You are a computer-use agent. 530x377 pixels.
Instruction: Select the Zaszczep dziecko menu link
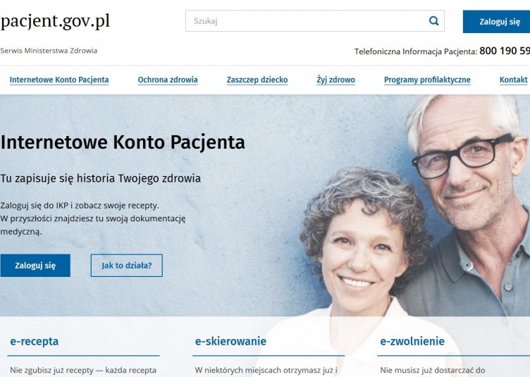click(257, 80)
